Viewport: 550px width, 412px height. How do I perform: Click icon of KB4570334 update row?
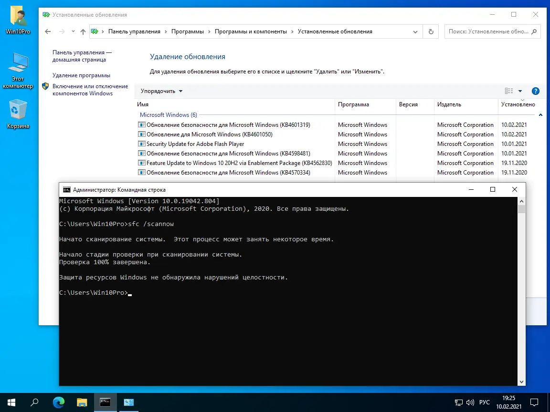(x=142, y=172)
